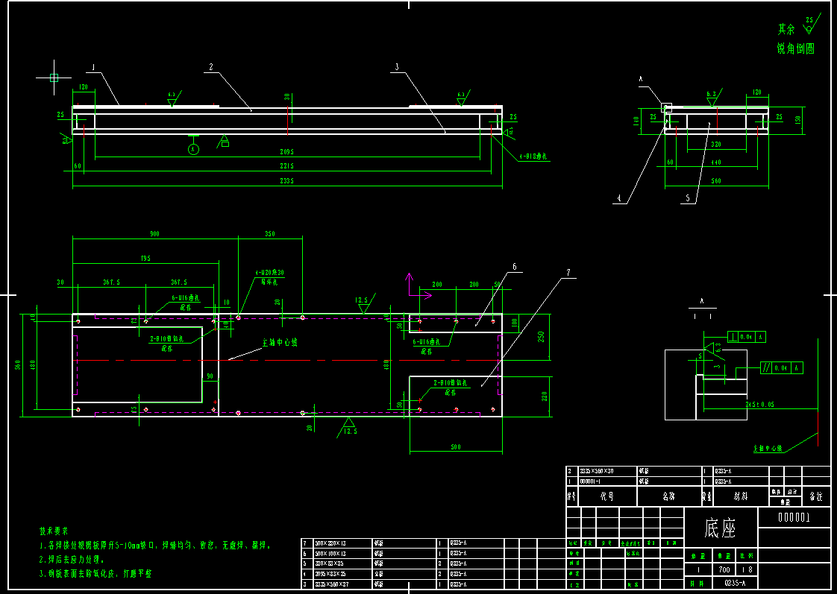Viewport: 837px width, 594px height.
Task: Select the circled datum A symbol
Action: [193, 150]
